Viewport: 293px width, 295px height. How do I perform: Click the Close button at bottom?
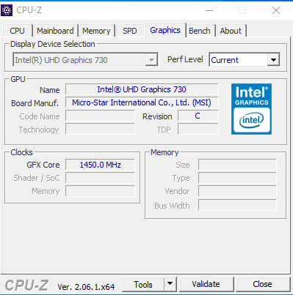[x=262, y=284]
